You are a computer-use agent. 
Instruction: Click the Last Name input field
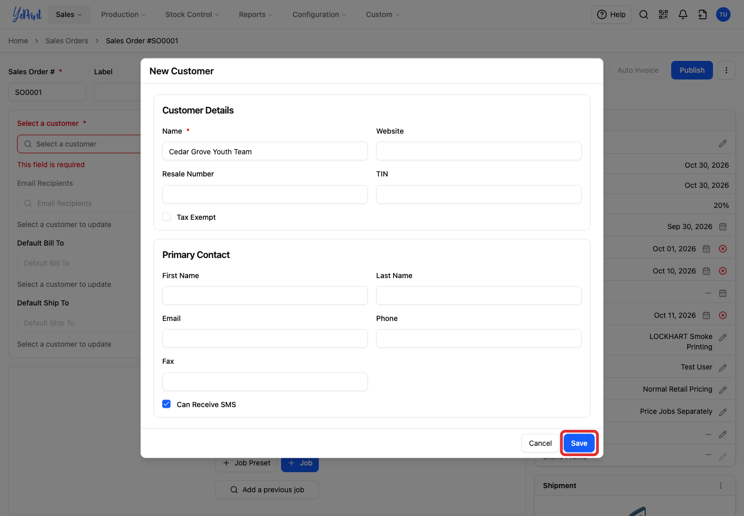479,296
